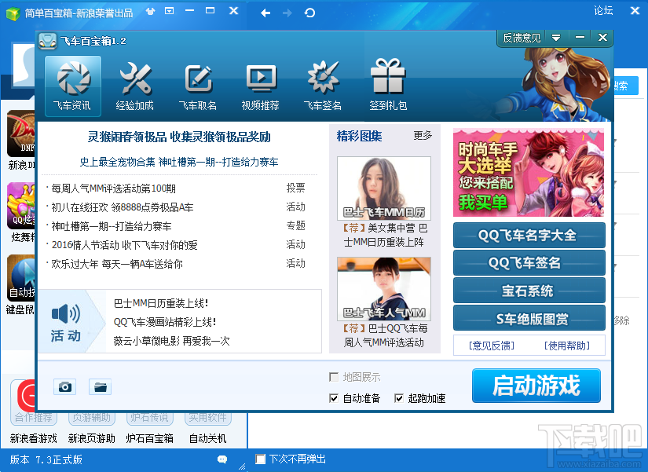Click activity QQ飞车漫画站精彩上线!
This screenshot has width=648, height=472.
coord(165,322)
